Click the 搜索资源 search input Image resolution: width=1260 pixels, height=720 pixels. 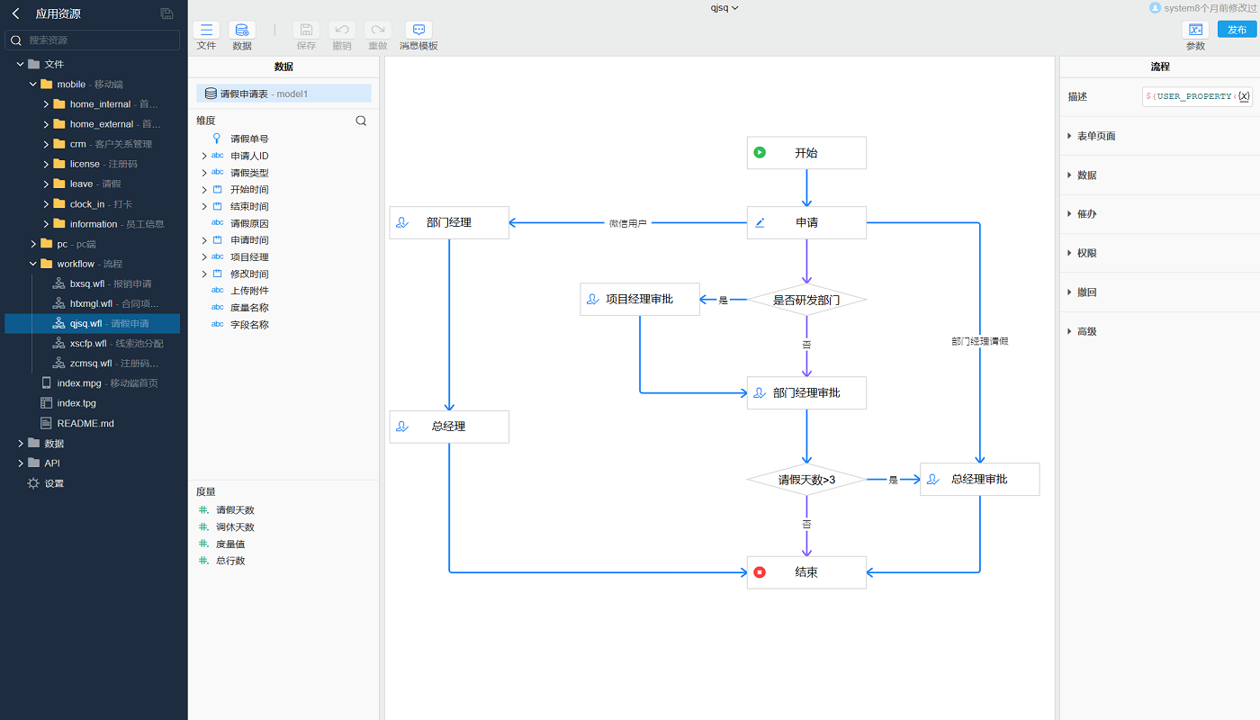101,40
